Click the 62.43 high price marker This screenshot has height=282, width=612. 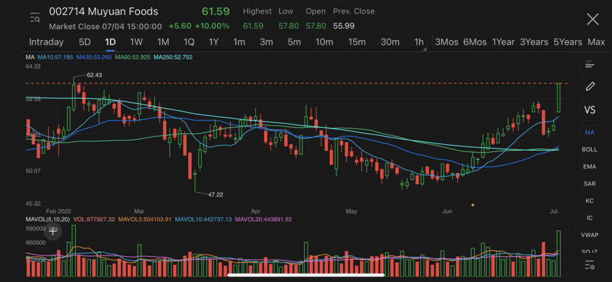tap(94, 75)
